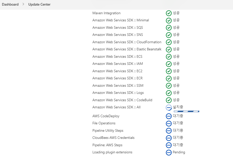This screenshot has height=162, width=233.
Task: Select Amazon Web Services SDK :: CodeBuild text
Action: click(122, 100)
